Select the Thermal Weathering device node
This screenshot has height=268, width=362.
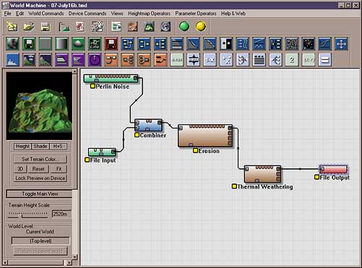(x=262, y=174)
